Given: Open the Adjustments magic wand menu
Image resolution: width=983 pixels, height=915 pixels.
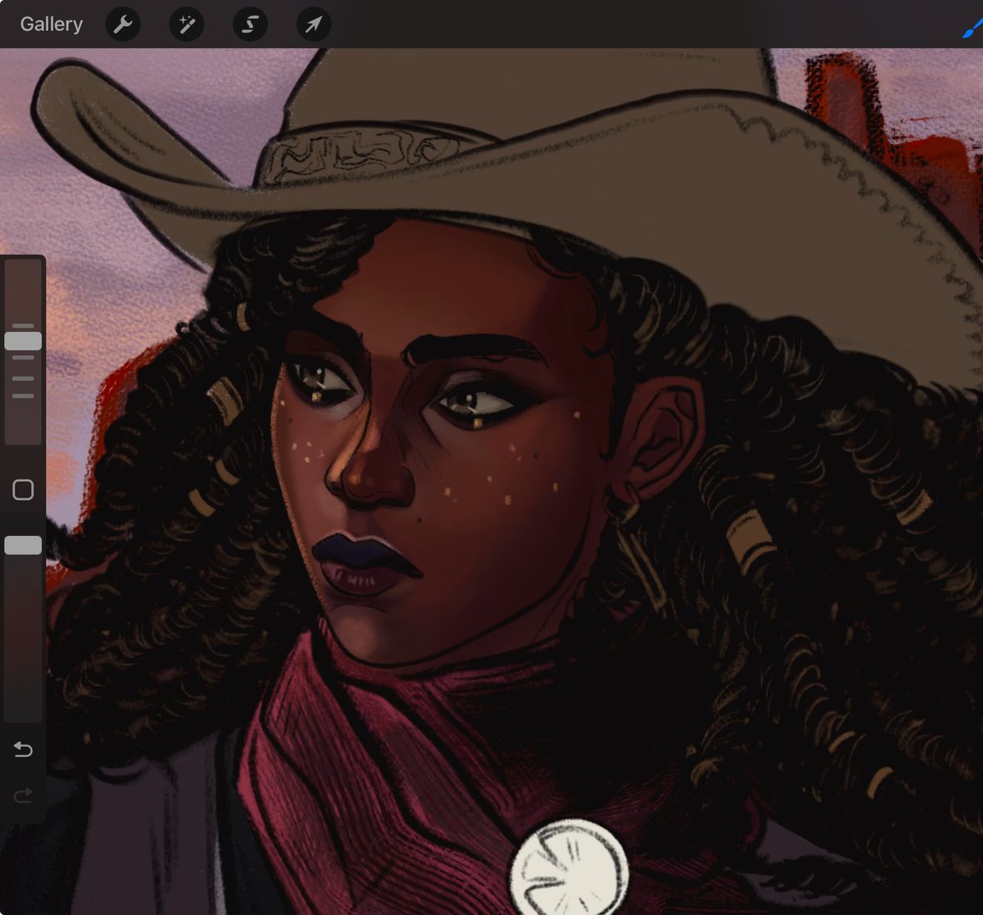Looking at the screenshot, I should pos(187,25).
